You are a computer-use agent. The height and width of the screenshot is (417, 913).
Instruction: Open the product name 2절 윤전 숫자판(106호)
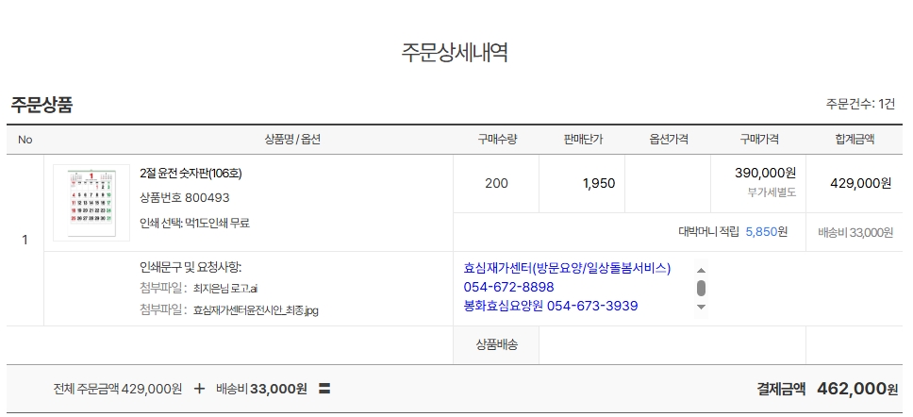click(x=191, y=173)
